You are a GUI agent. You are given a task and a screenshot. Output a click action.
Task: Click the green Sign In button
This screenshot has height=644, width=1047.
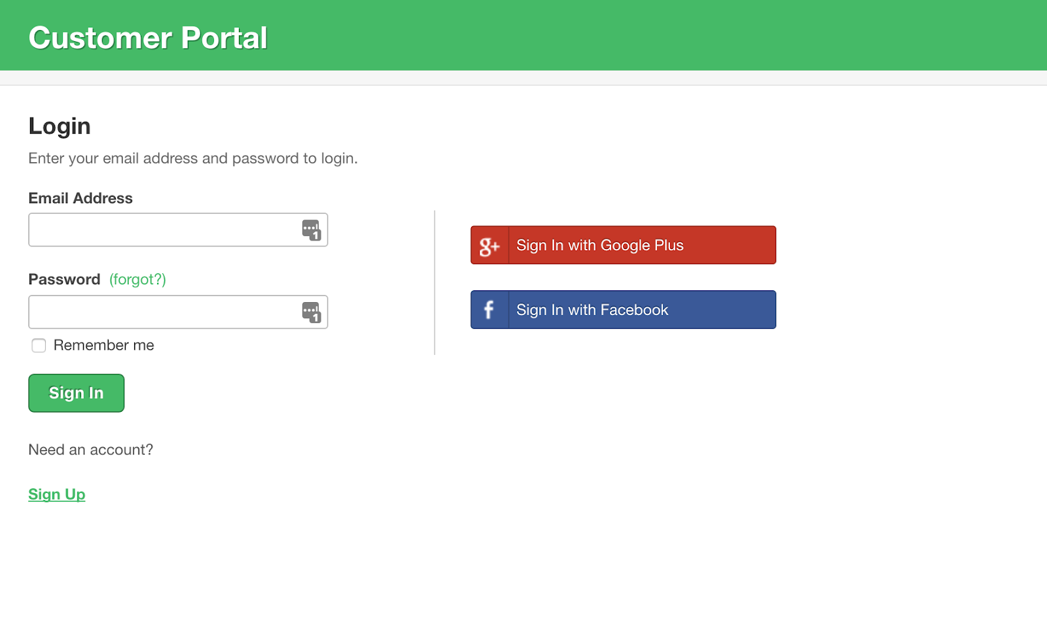pos(76,393)
